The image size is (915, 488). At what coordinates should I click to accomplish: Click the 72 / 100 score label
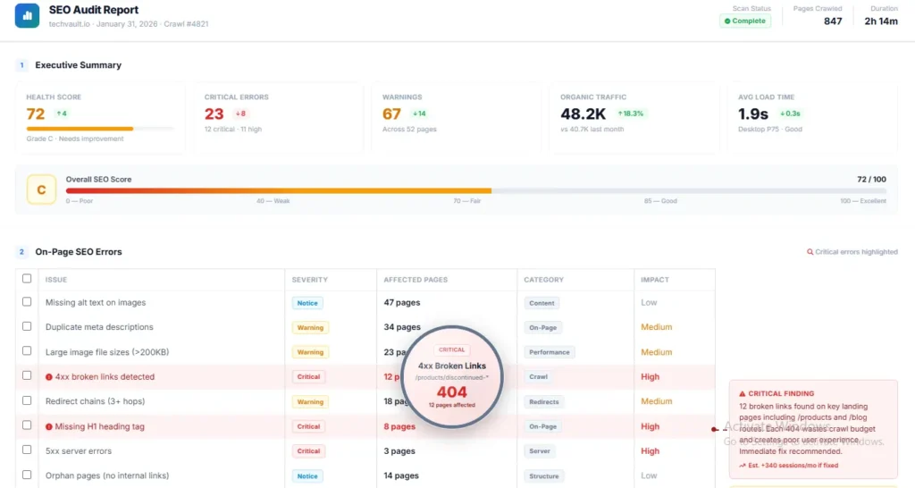[871, 180]
